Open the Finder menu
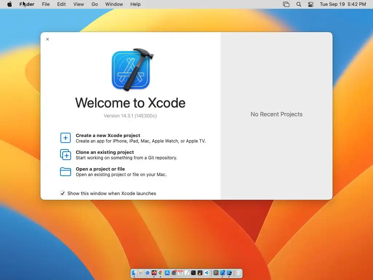Screen dimensions: 373x280 click(x=27, y=4)
